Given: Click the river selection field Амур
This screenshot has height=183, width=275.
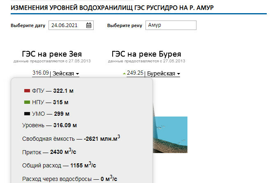Looking at the screenshot, I should click(171, 25).
